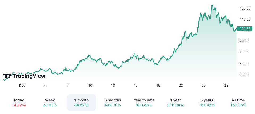Switch to the 6 months range
This screenshot has width=255, height=114.
113,103
